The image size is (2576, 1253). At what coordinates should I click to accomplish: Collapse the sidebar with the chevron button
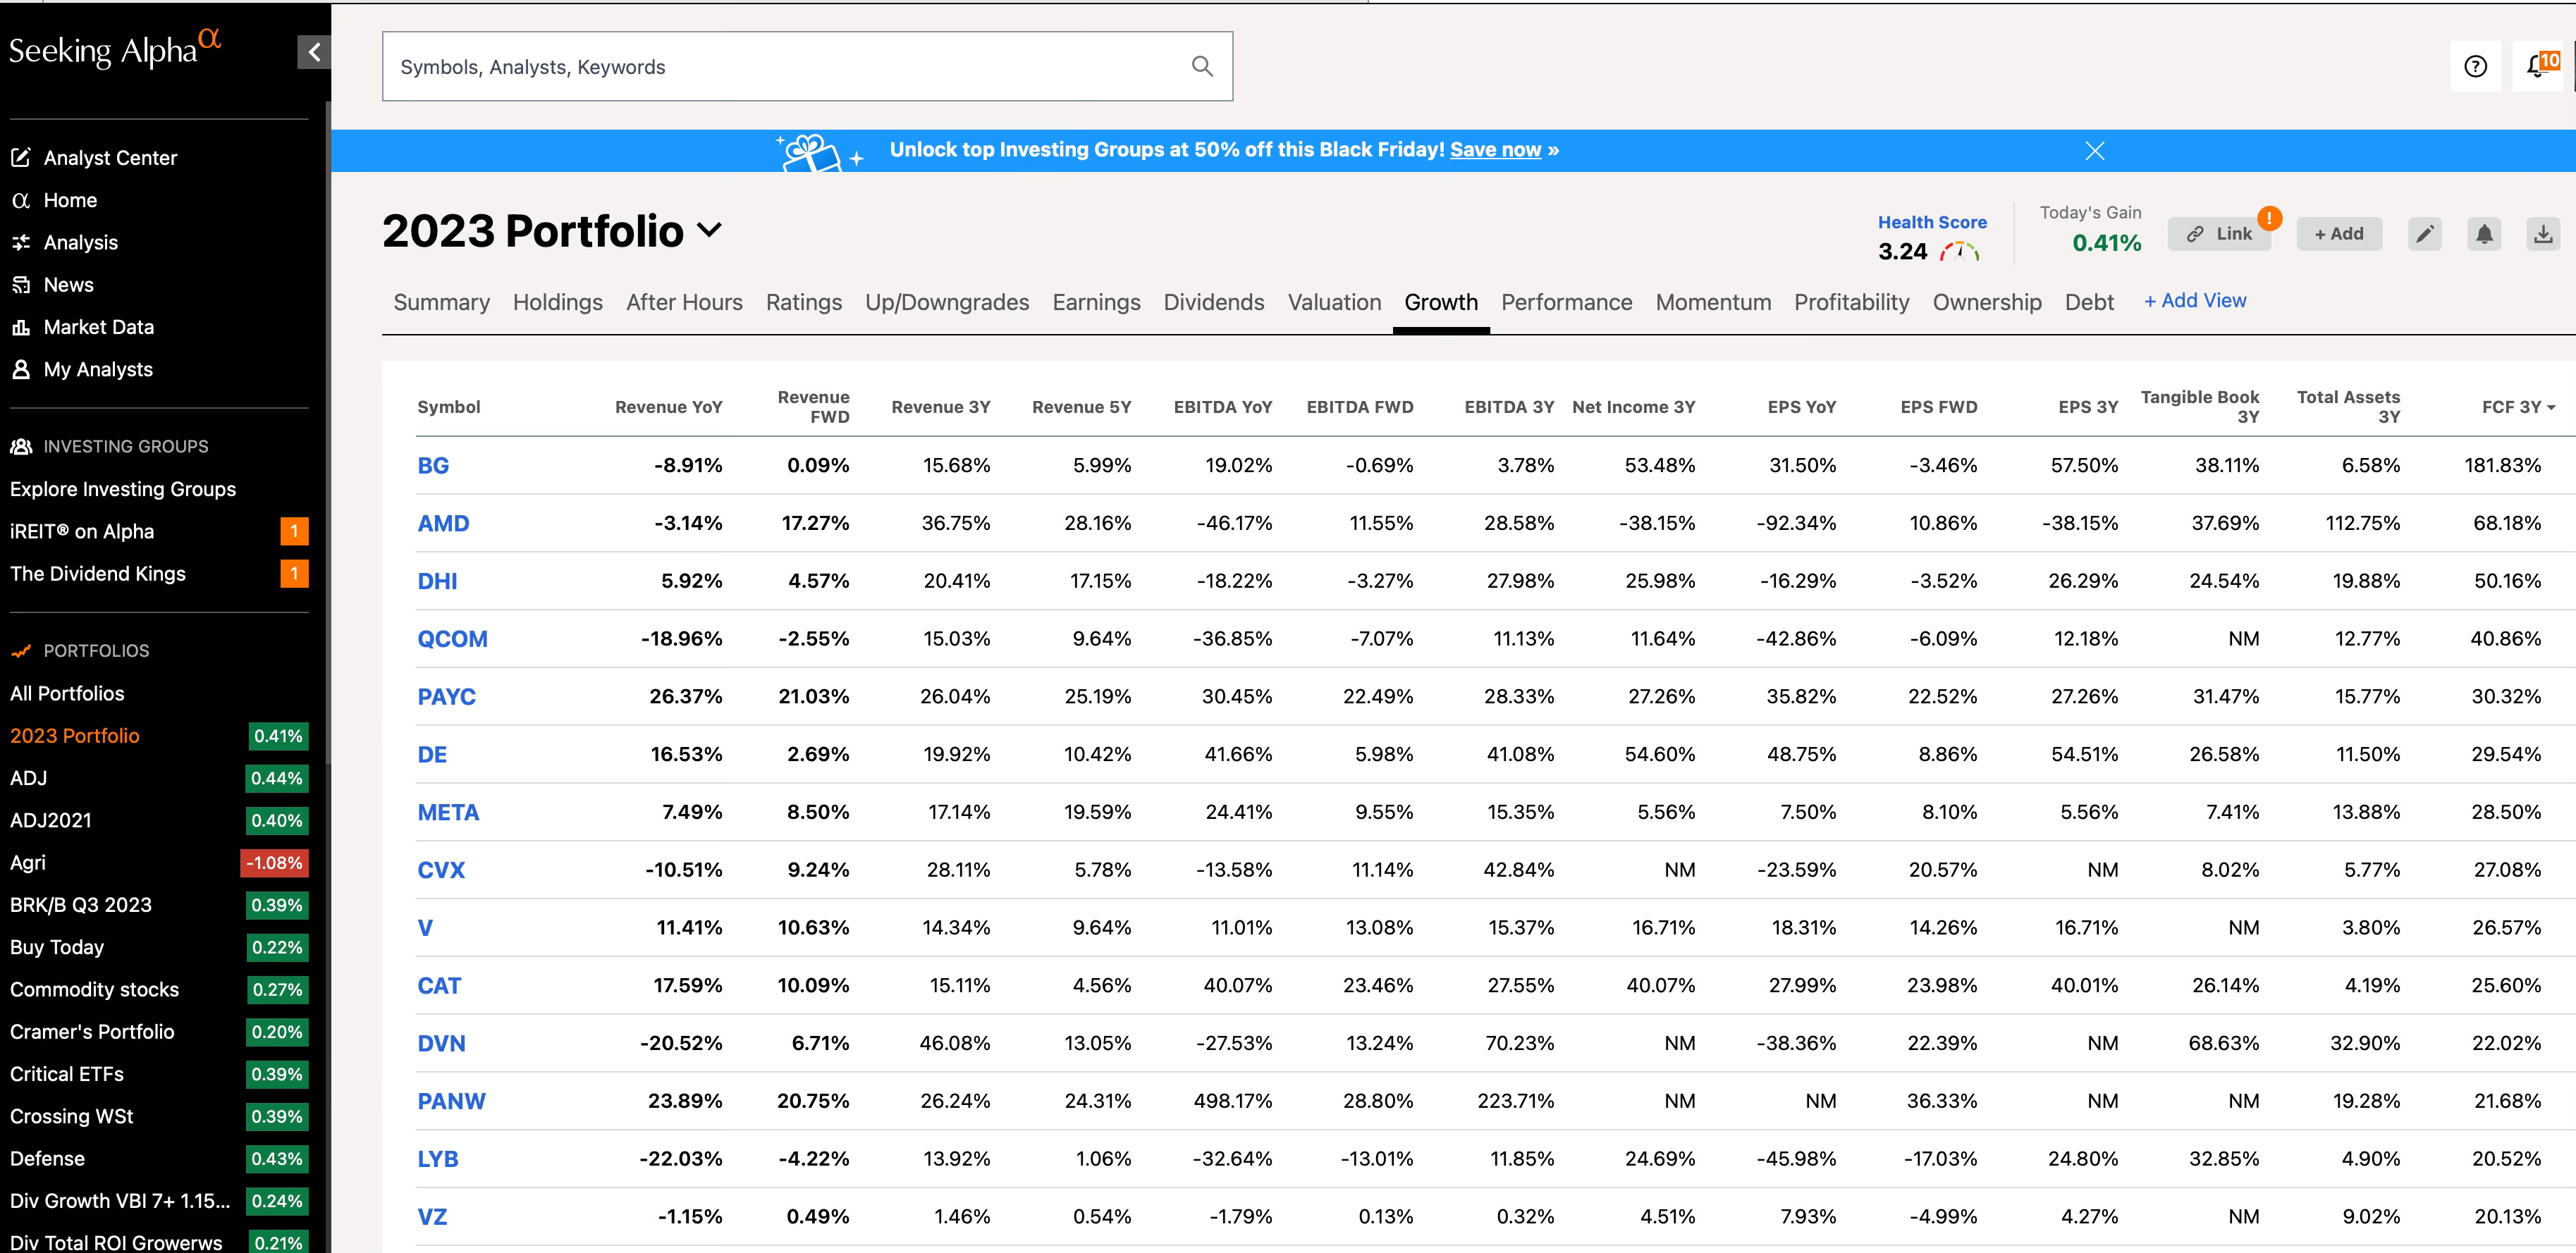coord(314,52)
